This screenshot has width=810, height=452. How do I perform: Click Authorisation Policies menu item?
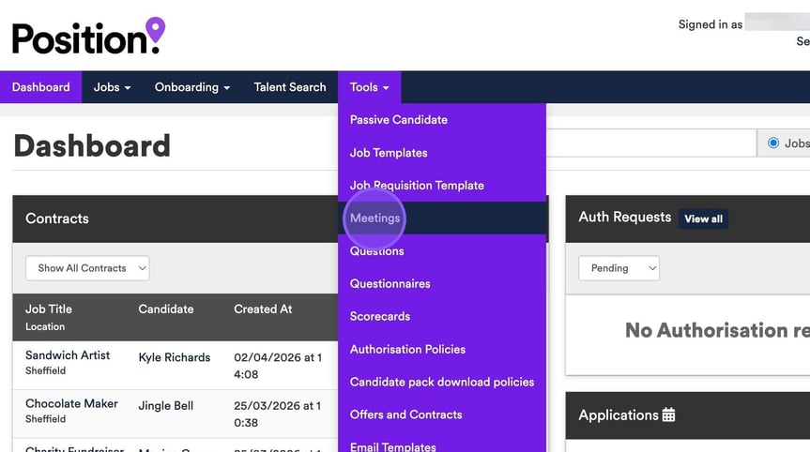pyautogui.click(x=407, y=349)
